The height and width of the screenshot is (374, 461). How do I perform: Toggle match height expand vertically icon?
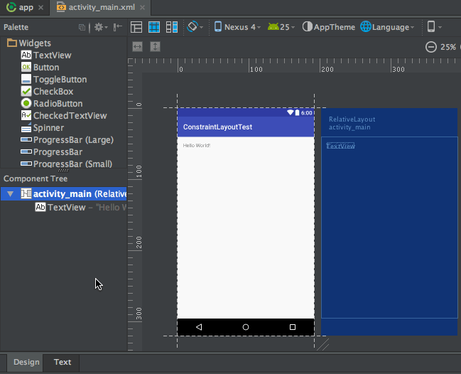(x=155, y=47)
